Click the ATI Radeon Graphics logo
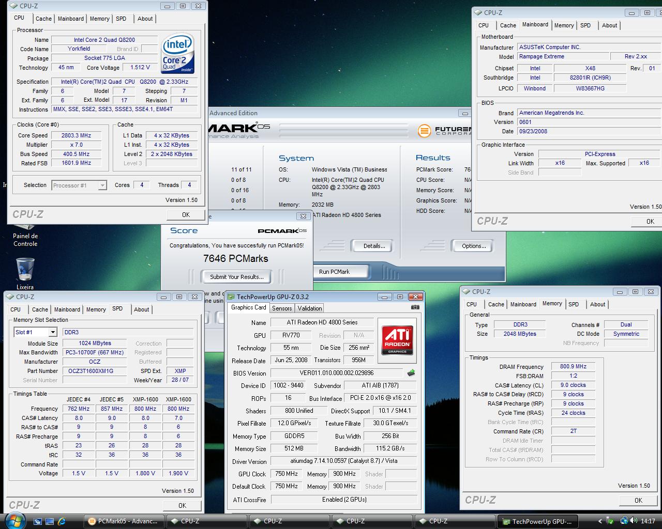The width and height of the screenshot is (662, 529). pyautogui.click(x=397, y=340)
